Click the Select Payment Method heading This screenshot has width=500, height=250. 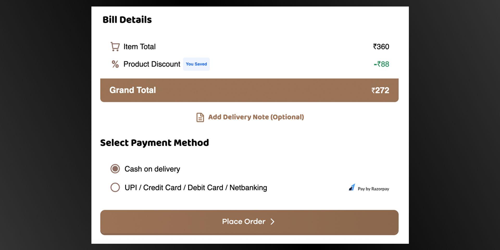(x=154, y=143)
